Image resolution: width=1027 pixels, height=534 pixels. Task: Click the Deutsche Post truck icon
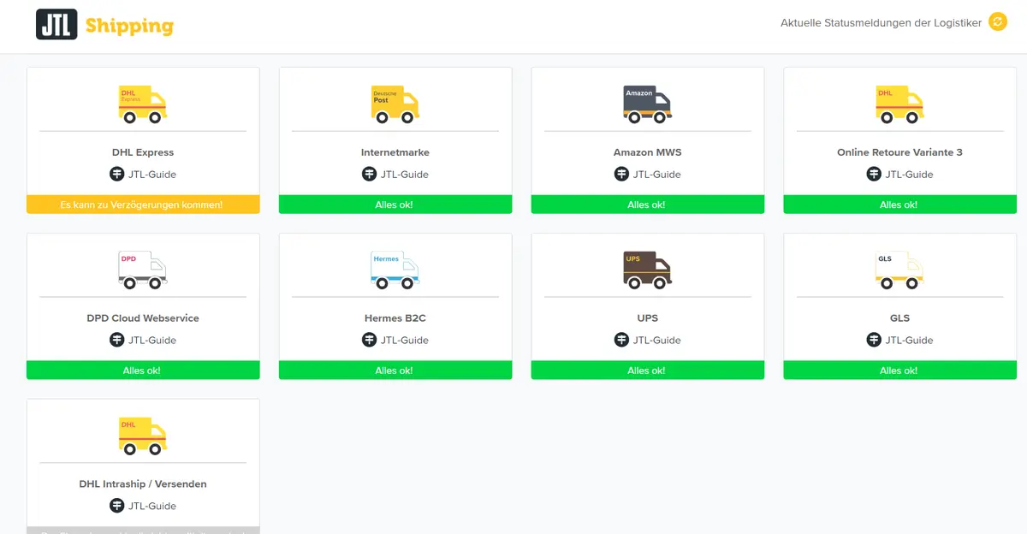[x=395, y=104]
